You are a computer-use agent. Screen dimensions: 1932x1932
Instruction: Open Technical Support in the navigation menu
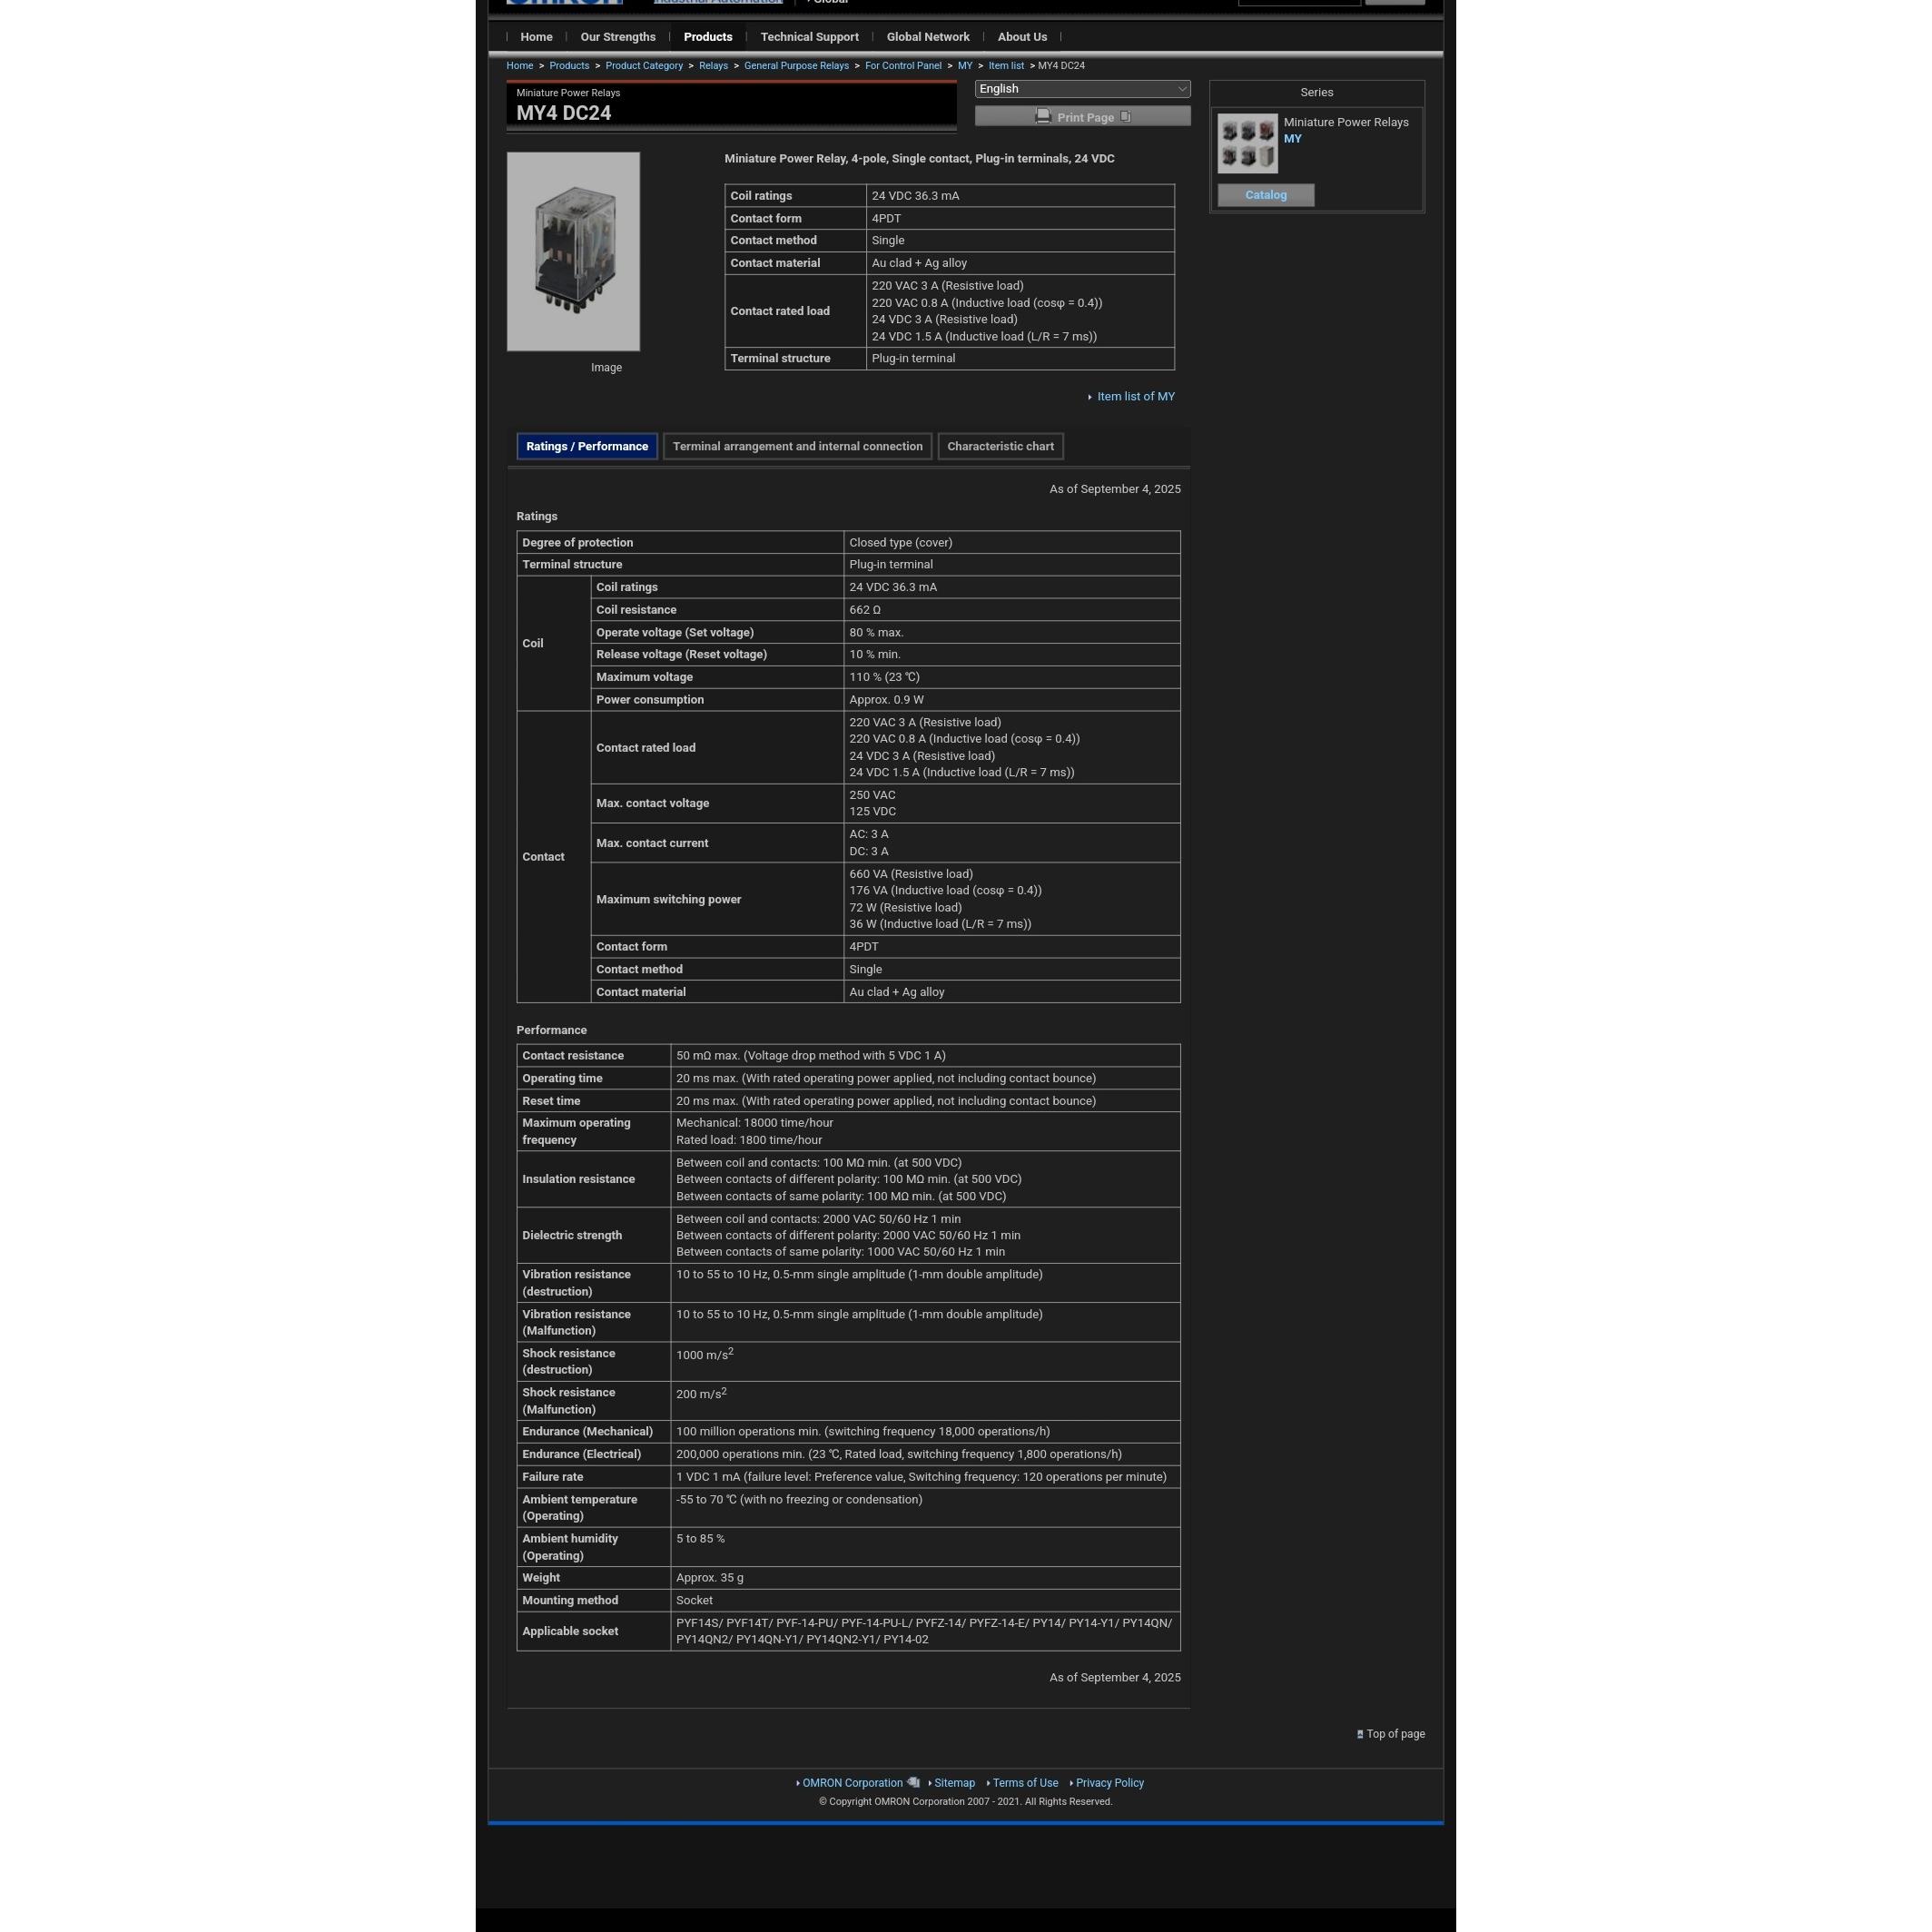pyautogui.click(x=809, y=37)
